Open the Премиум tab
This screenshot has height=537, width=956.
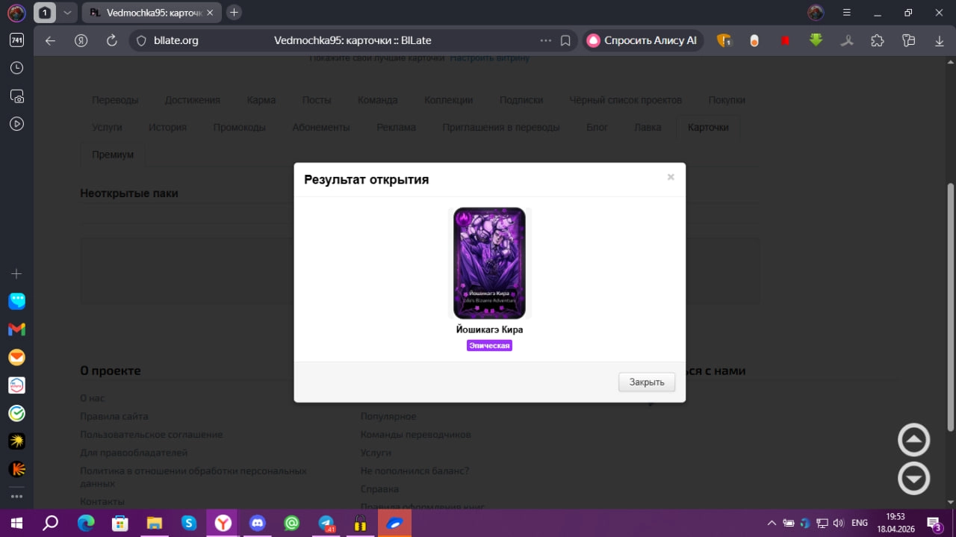113,155
